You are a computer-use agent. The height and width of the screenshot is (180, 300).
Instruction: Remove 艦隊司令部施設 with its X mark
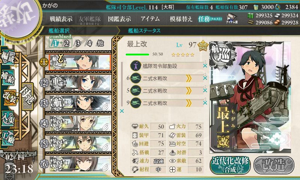205,66
